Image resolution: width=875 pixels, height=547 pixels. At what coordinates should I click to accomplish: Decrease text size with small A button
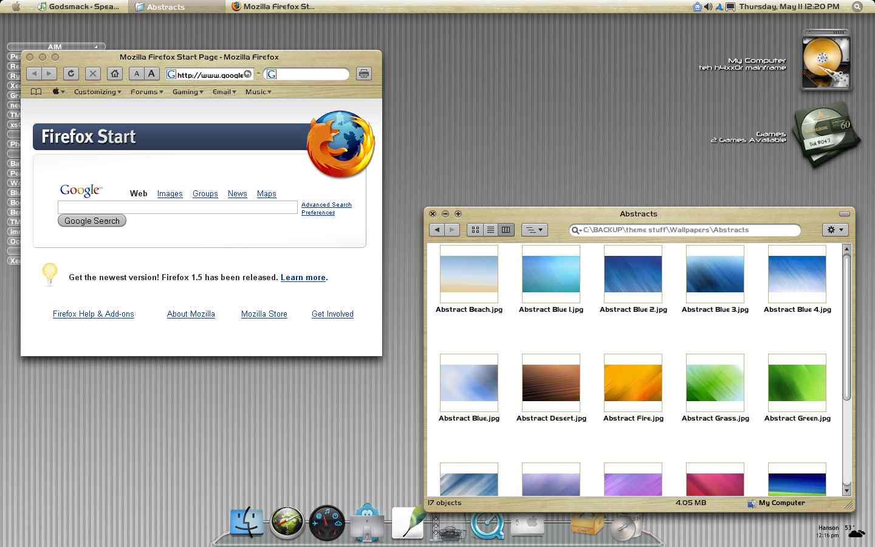point(137,74)
